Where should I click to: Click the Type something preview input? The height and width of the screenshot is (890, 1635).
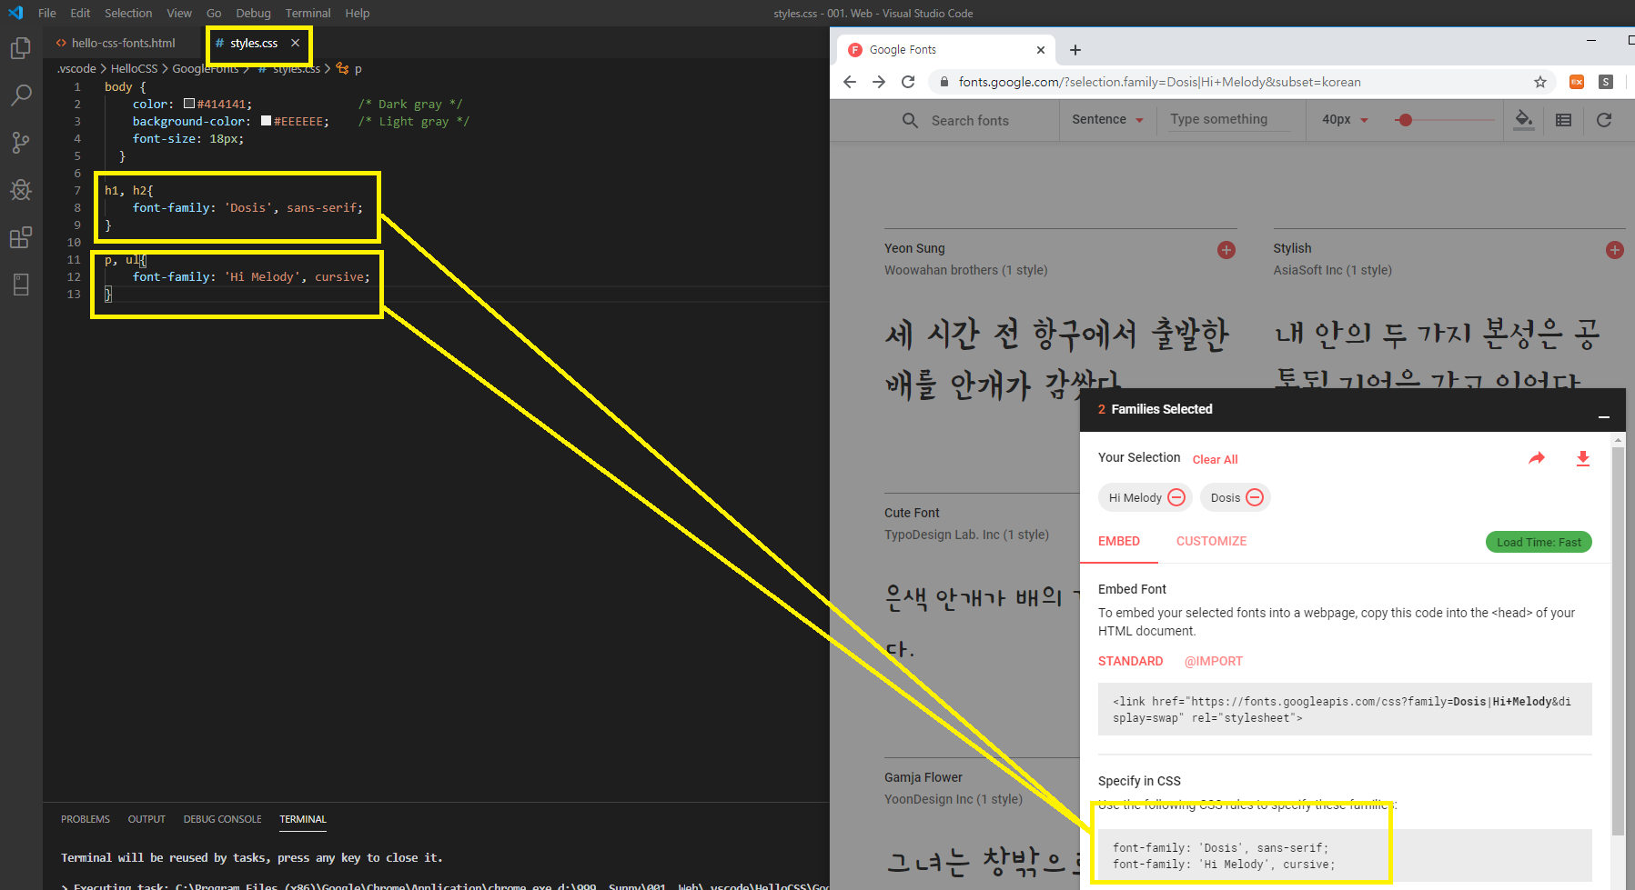click(x=1228, y=119)
